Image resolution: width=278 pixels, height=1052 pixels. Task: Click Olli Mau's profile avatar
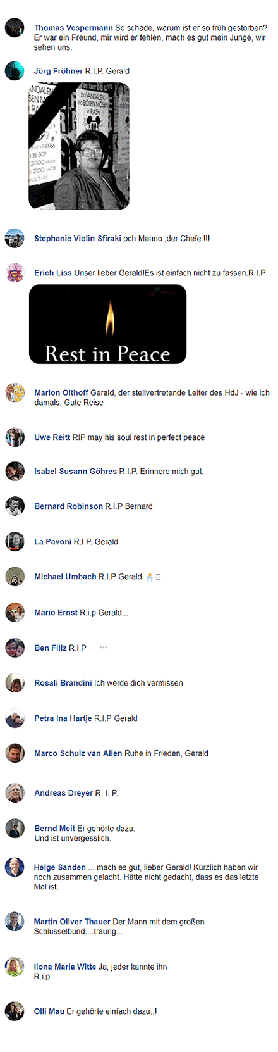coord(15,1011)
